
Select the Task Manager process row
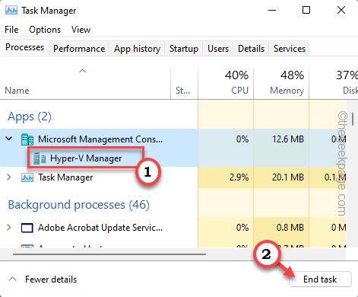(x=173, y=177)
